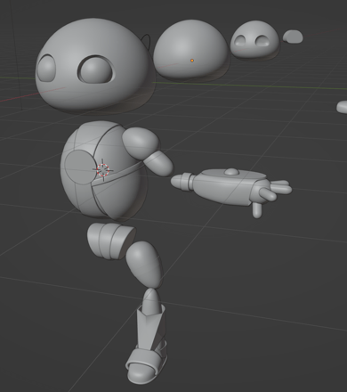The width and height of the screenshot is (347, 392).
Task: Select the small flat piece at top right
Action: [x=293, y=37]
